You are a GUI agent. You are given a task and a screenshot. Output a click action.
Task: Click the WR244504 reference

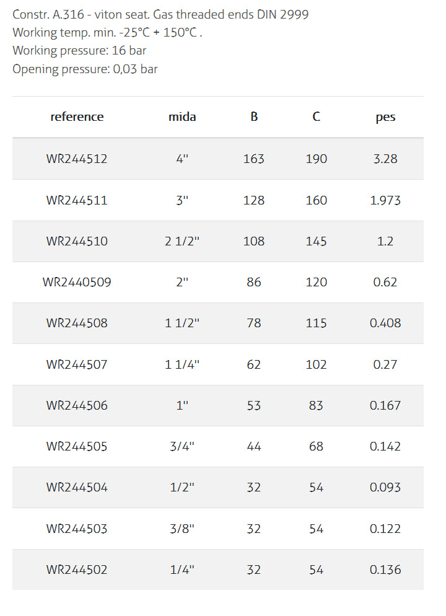pyautogui.click(x=77, y=487)
